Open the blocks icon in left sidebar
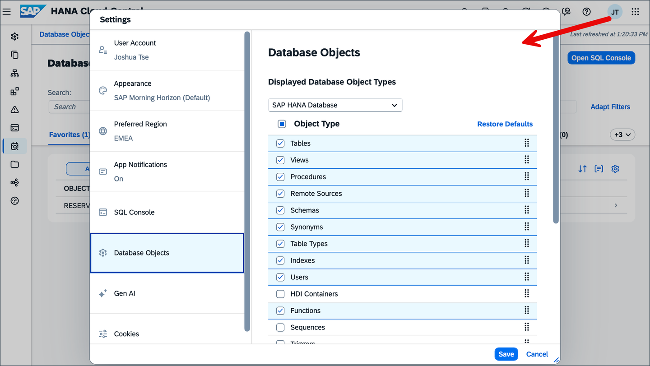The image size is (650, 366). 15,91
